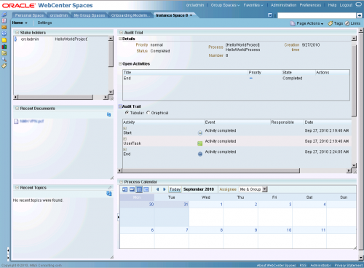The width and height of the screenshot is (364, 268).
Task: Open the Favorites menu
Action: click(253, 5)
